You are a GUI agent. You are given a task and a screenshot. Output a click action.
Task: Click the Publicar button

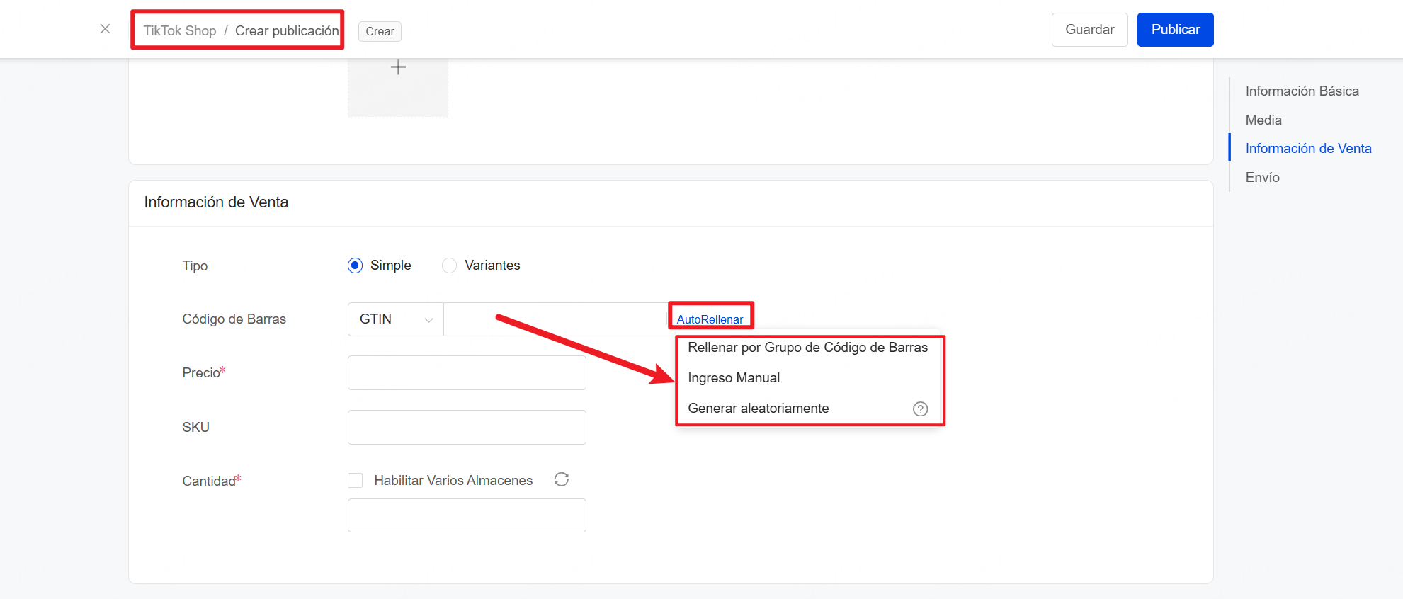1175,30
